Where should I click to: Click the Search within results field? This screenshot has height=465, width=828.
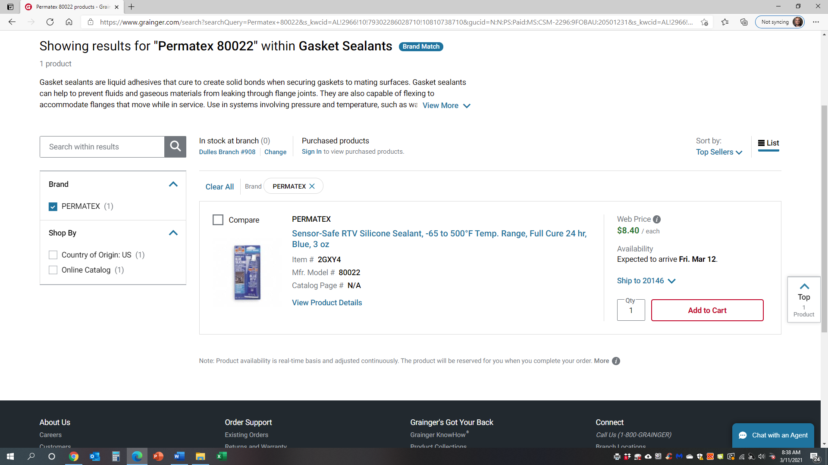[x=102, y=147]
